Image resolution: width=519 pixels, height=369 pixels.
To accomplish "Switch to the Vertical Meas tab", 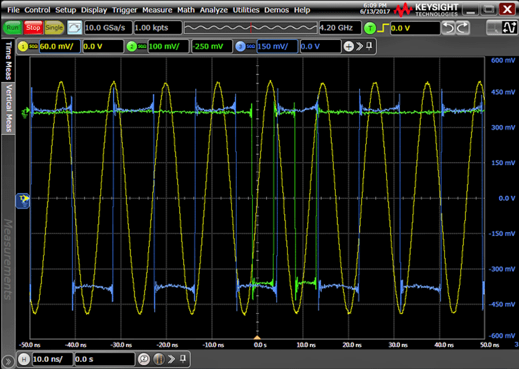I will pos(8,108).
